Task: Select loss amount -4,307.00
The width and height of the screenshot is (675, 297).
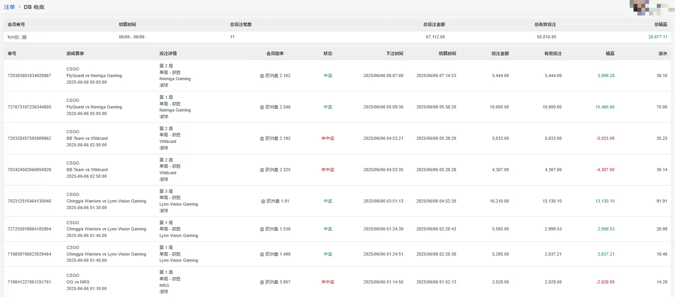Action: pos(605,170)
